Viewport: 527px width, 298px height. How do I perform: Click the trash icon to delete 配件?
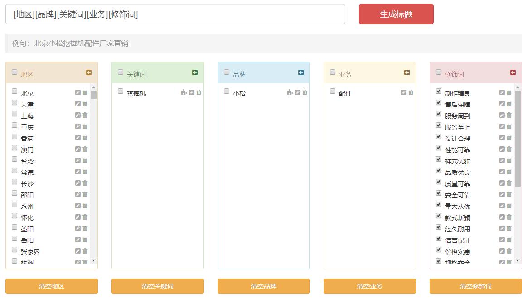tap(411, 92)
